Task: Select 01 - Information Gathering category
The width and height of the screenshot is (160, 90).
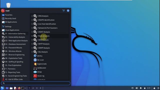Action: pos(15,33)
